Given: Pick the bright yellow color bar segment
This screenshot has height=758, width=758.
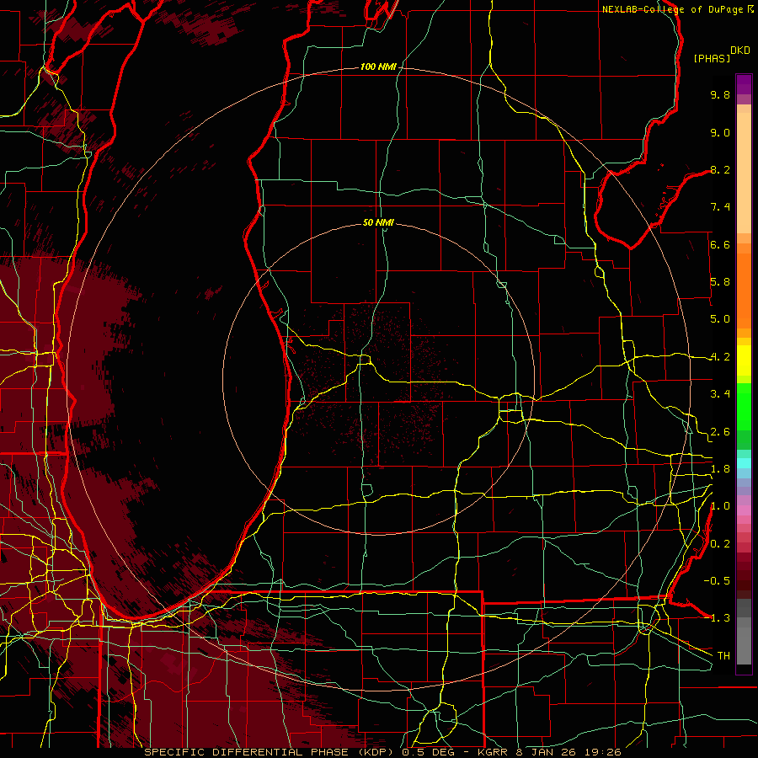Looking at the screenshot, I should click(744, 360).
